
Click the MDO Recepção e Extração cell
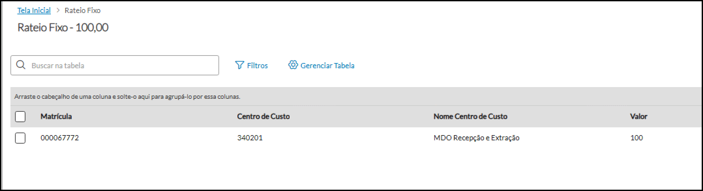[x=476, y=138]
